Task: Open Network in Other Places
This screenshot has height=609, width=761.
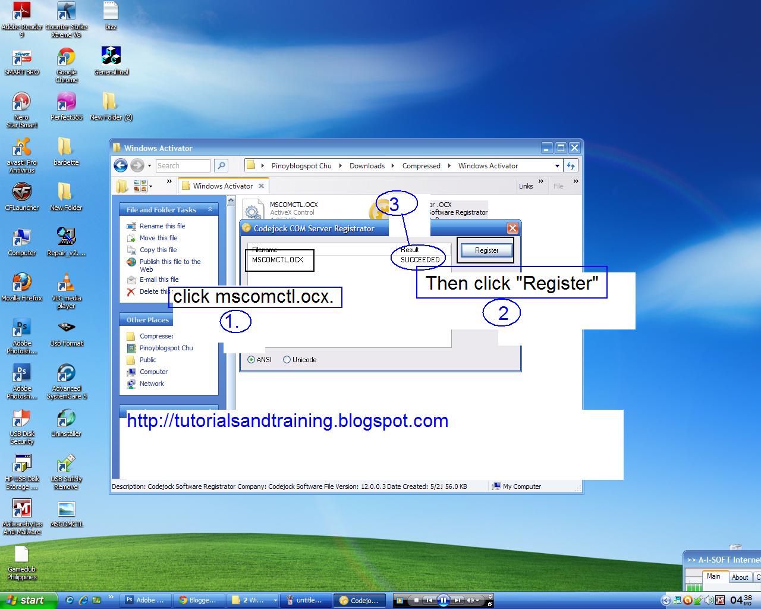Action: (x=152, y=384)
